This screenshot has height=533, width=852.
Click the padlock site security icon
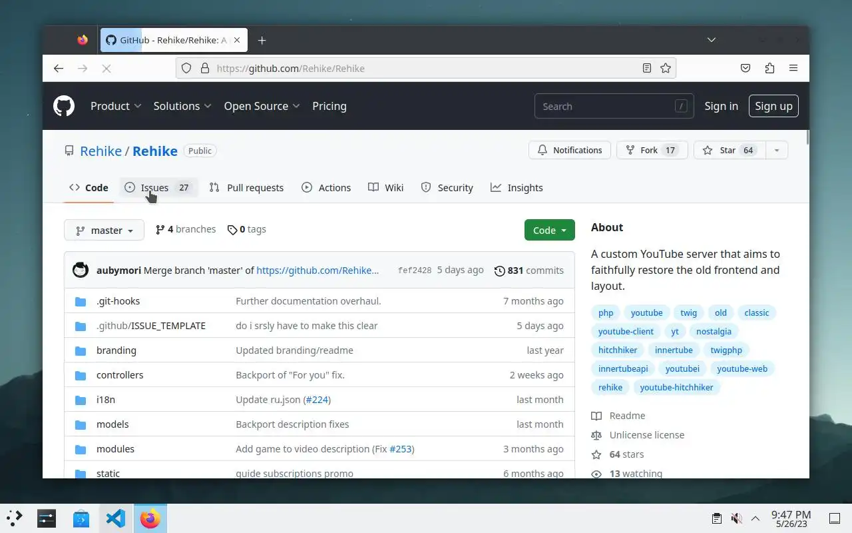coord(204,68)
